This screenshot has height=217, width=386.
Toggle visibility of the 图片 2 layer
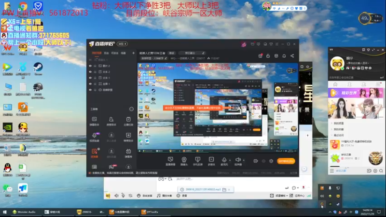[90, 66]
